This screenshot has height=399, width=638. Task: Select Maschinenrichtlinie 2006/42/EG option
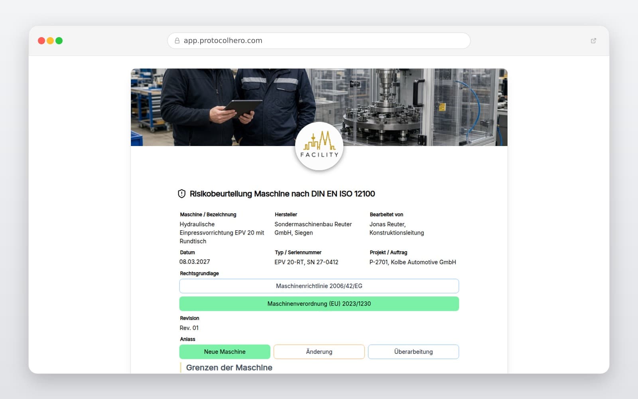pos(319,286)
